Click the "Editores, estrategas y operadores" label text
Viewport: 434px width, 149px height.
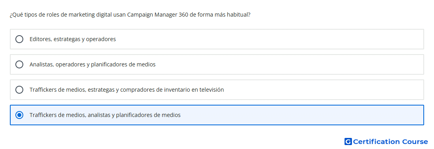(x=73, y=39)
